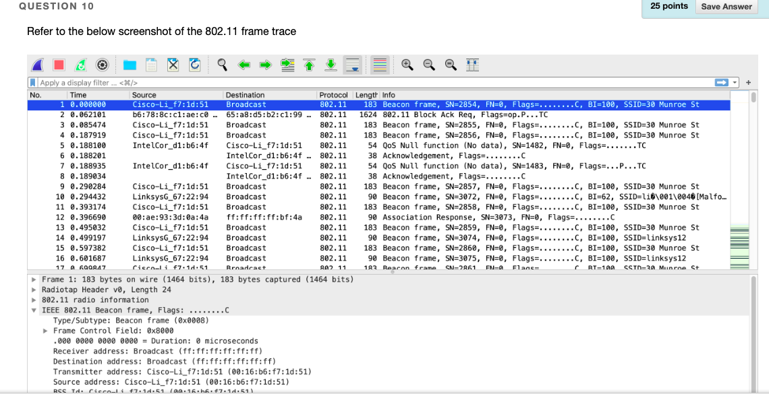Select packet 5 QoS Null function row
The width and height of the screenshot is (769, 394).
click(x=379, y=146)
